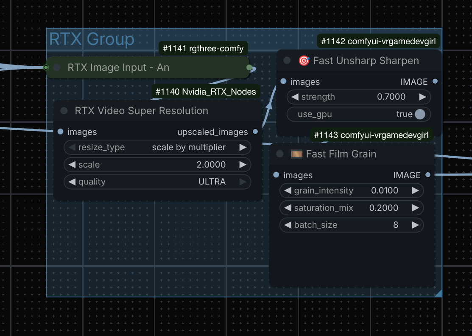Collapse the Fast Unsharp Sharpen node dot
Image resolution: width=472 pixels, height=336 pixels.
[x=287, y=61]
